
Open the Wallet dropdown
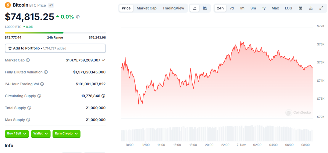point(41,134)
